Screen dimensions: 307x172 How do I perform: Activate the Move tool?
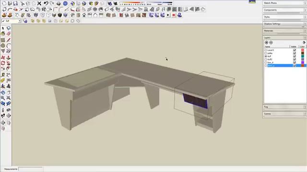(3, 57)
